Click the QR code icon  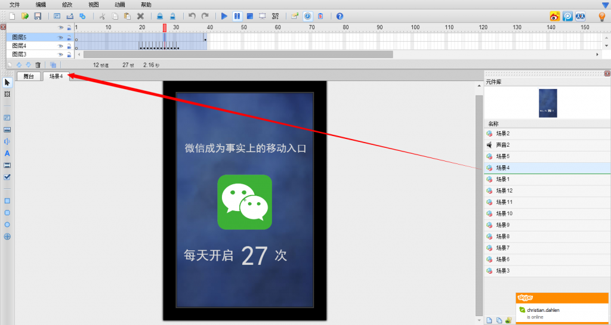276,16
